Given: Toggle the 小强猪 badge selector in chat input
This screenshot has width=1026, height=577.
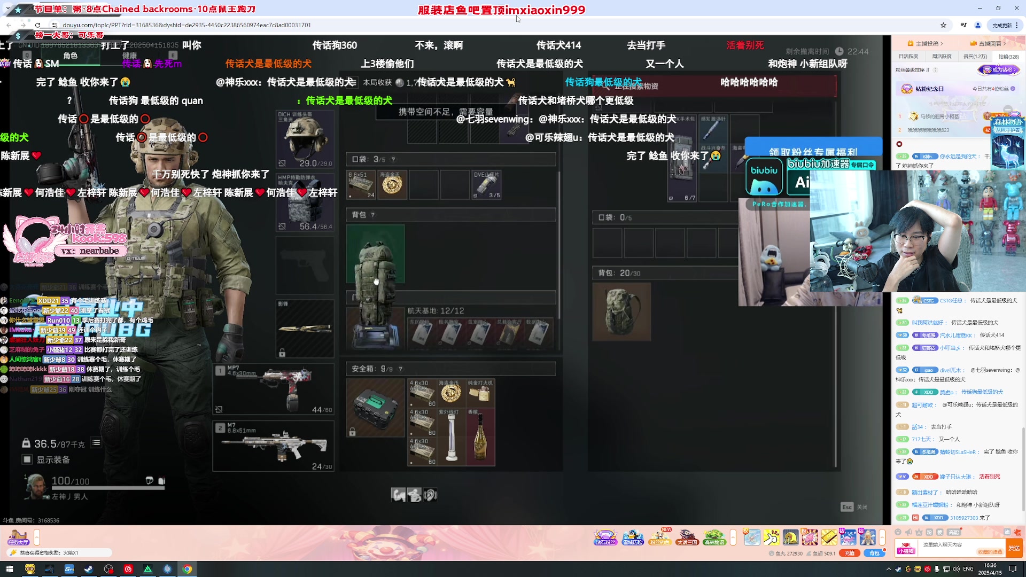Looking at the screenshot, I should point(906,548).
